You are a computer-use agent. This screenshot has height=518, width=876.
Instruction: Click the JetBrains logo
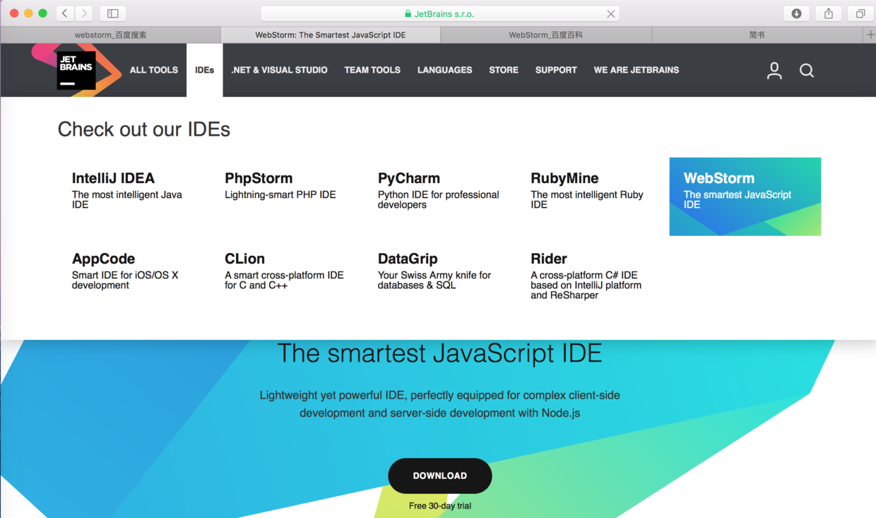[x=76, y=70]
